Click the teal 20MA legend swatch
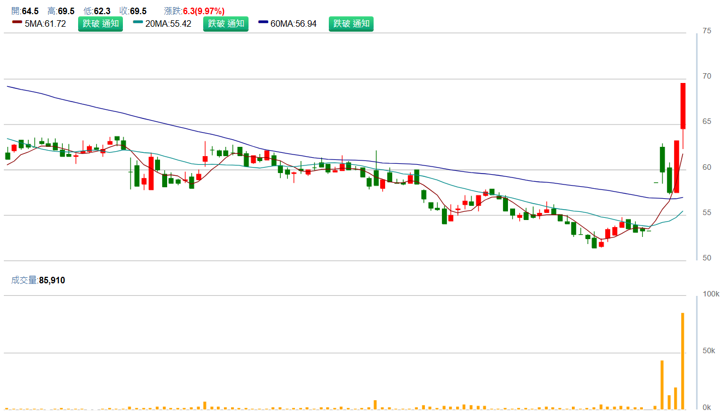 pyautogui.click(x=138, y=22)
